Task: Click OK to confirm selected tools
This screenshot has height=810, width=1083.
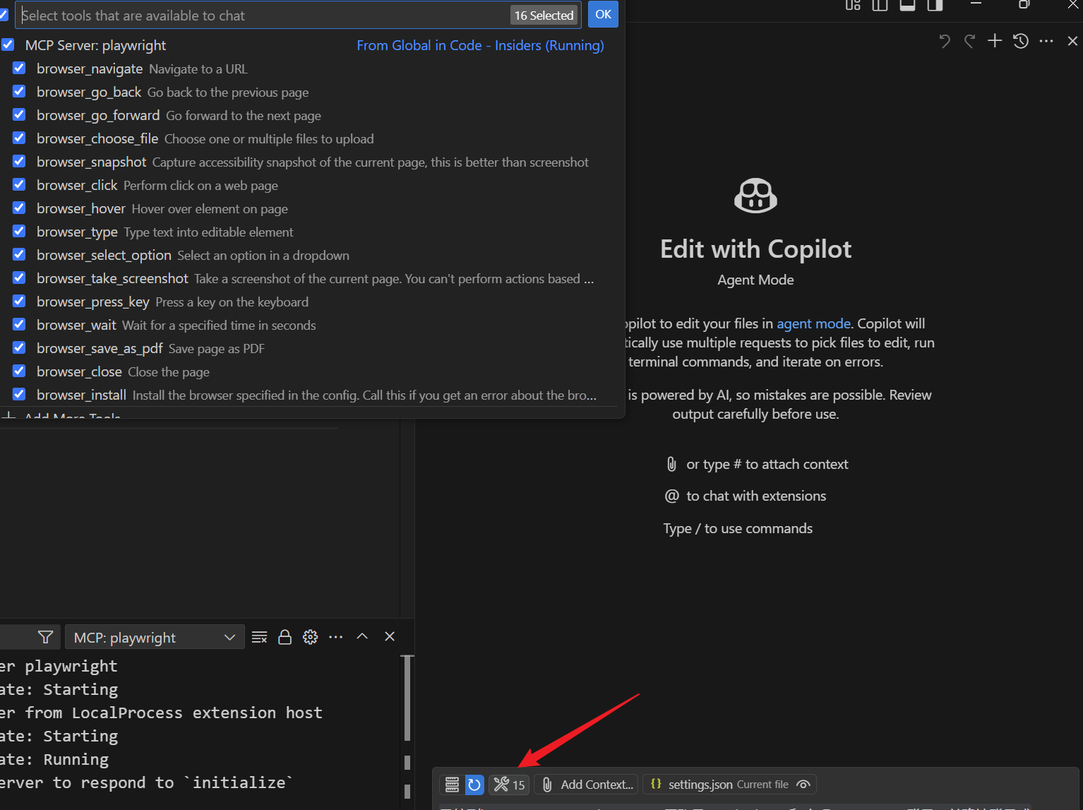Action: 603,15
